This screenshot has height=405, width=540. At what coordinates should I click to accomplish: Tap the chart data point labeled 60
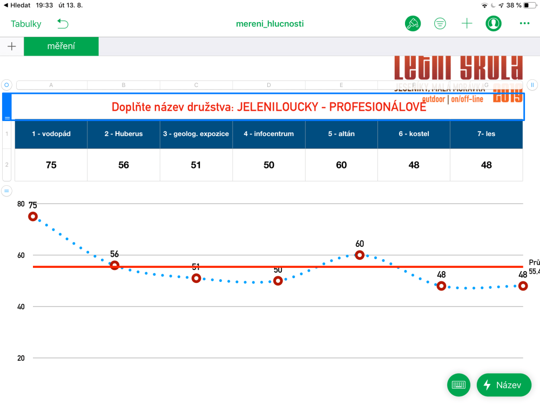[x=360, y=255]
